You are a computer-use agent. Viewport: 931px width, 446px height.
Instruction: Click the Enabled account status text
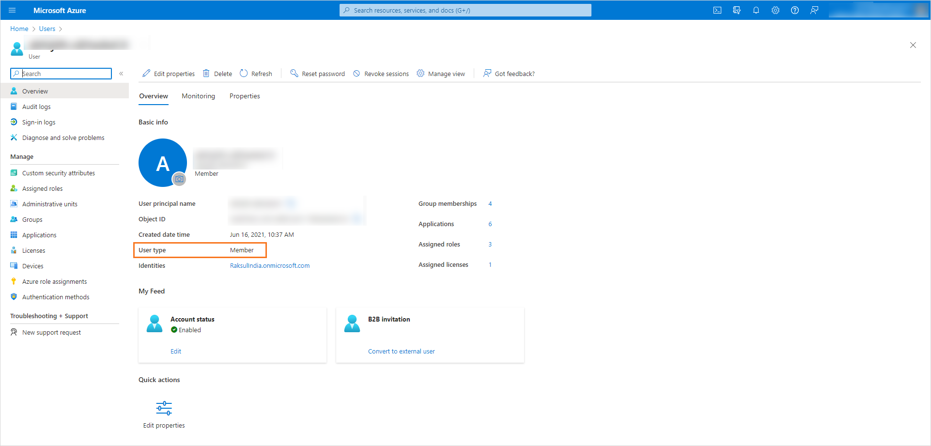click(190, 330)
